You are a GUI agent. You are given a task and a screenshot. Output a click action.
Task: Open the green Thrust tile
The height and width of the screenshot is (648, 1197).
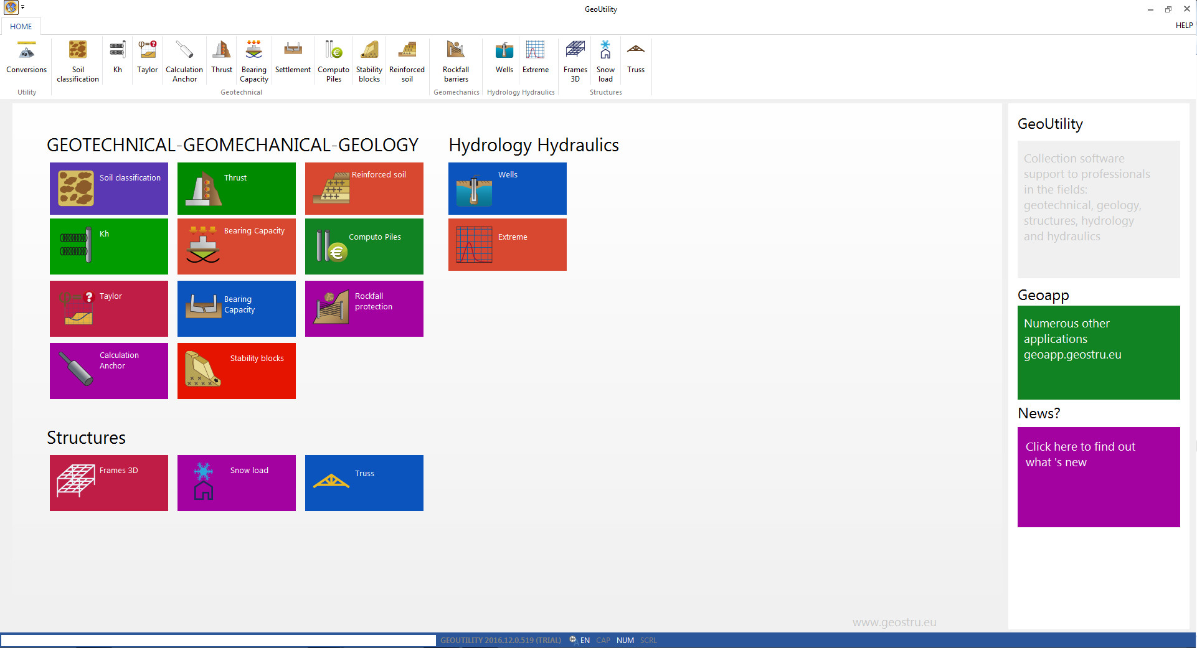pos(237,189)
